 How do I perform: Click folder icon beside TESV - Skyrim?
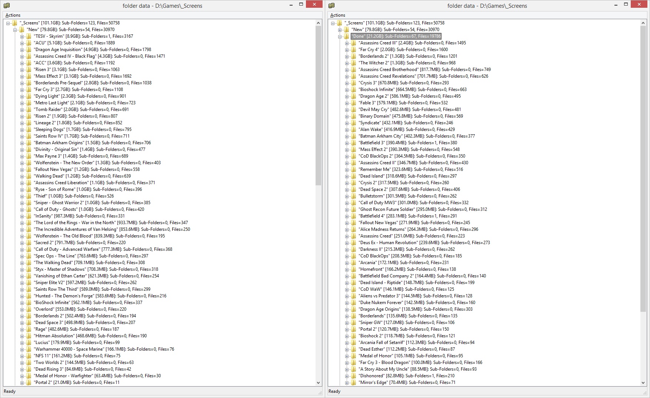(x=29, y=36)
